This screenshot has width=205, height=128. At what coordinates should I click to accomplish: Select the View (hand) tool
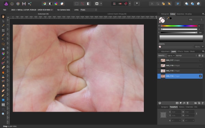(3, 16)
